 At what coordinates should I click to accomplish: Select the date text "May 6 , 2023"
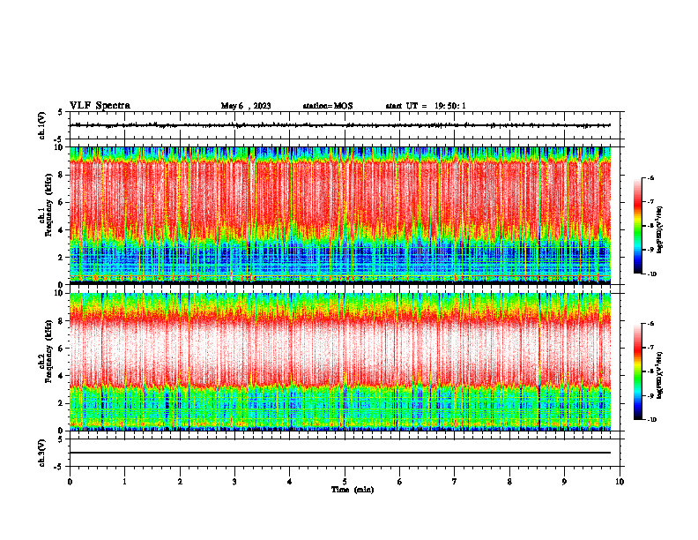pos(246,106)
